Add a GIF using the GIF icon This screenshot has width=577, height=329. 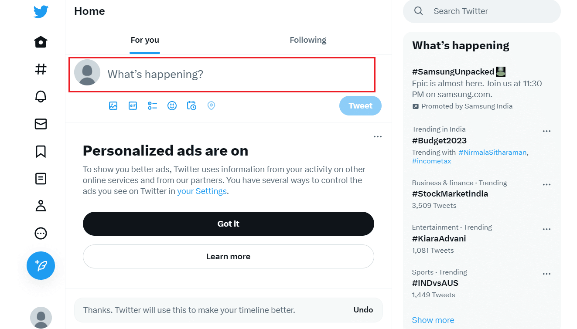[x=133, y=105]
